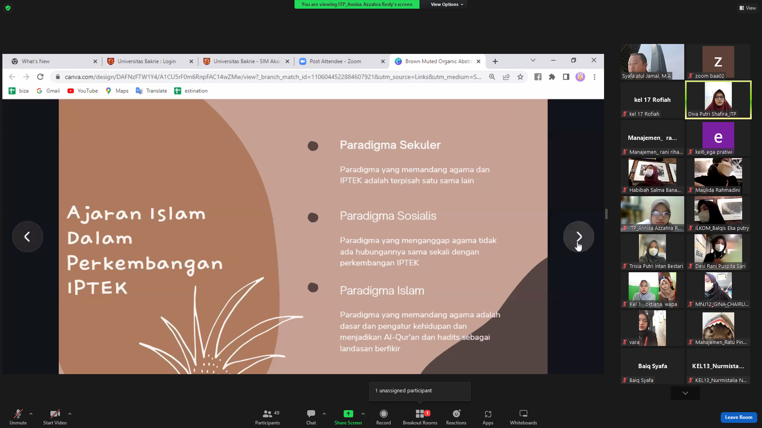The image size is (762, 428).
Task: Start Video camera toggle
Action: pos(55,417)
